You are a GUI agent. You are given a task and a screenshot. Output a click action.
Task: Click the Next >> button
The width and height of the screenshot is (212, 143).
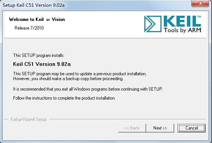[x=160, y=128]
